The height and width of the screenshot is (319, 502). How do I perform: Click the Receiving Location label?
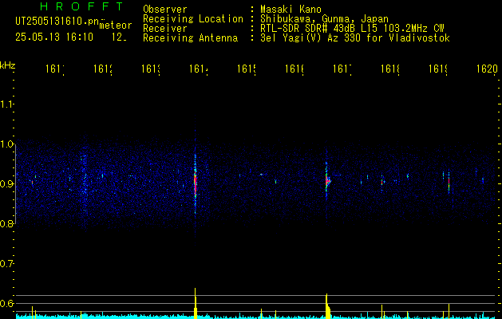[x=193, y=19]
